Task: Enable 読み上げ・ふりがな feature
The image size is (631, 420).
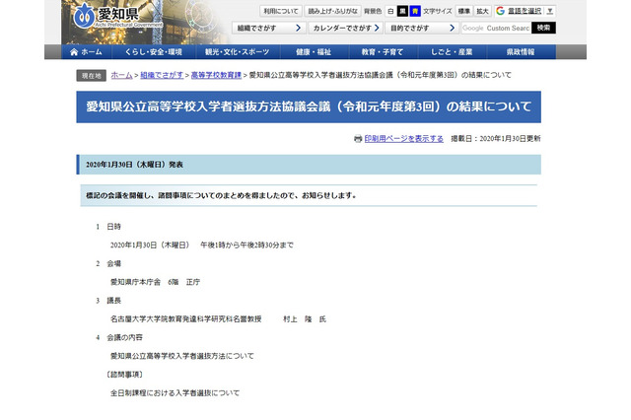Action: [332, 11]
